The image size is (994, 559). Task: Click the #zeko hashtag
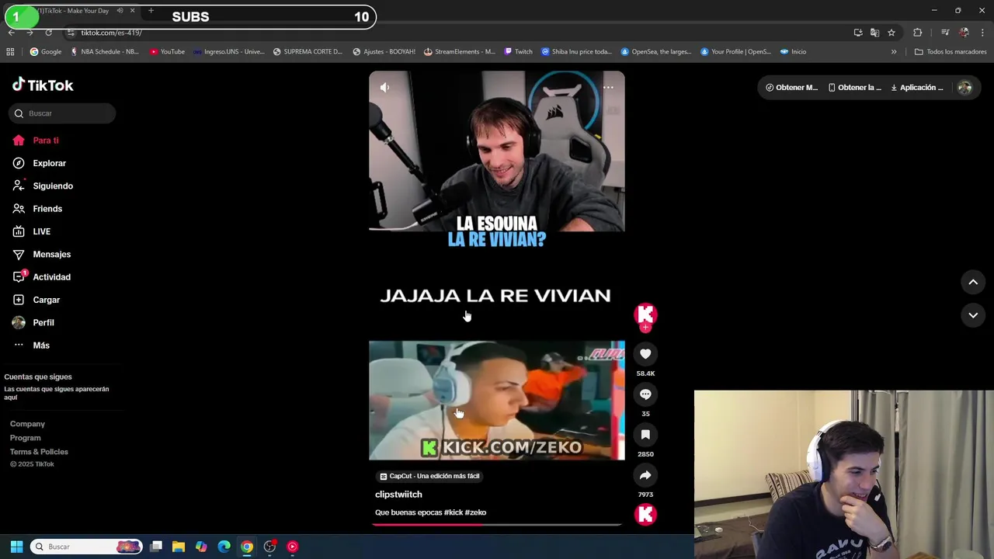pyautogui.click(x=475, y=512)
